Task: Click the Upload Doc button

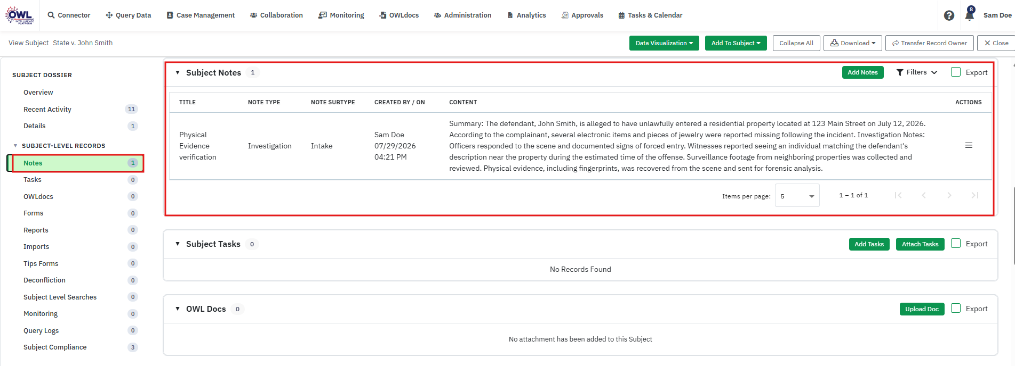Action: click(922, 309)
